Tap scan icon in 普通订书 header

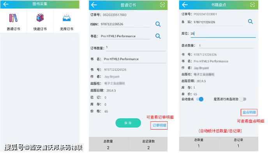click(162, 5)
